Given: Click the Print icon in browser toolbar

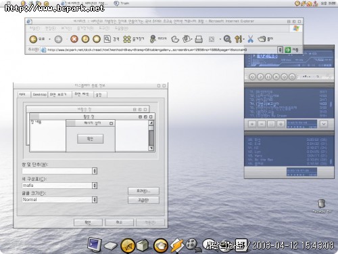Looking at the screenshot, I should coord(199,39).
